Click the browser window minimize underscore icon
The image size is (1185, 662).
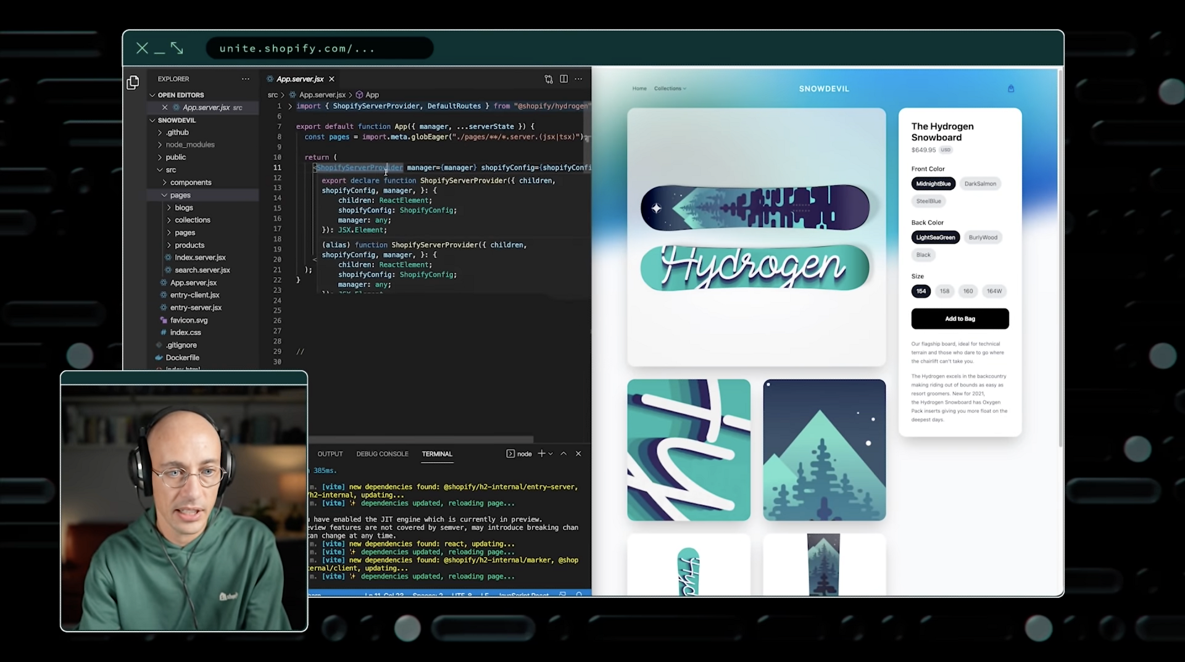pos(159,52)
